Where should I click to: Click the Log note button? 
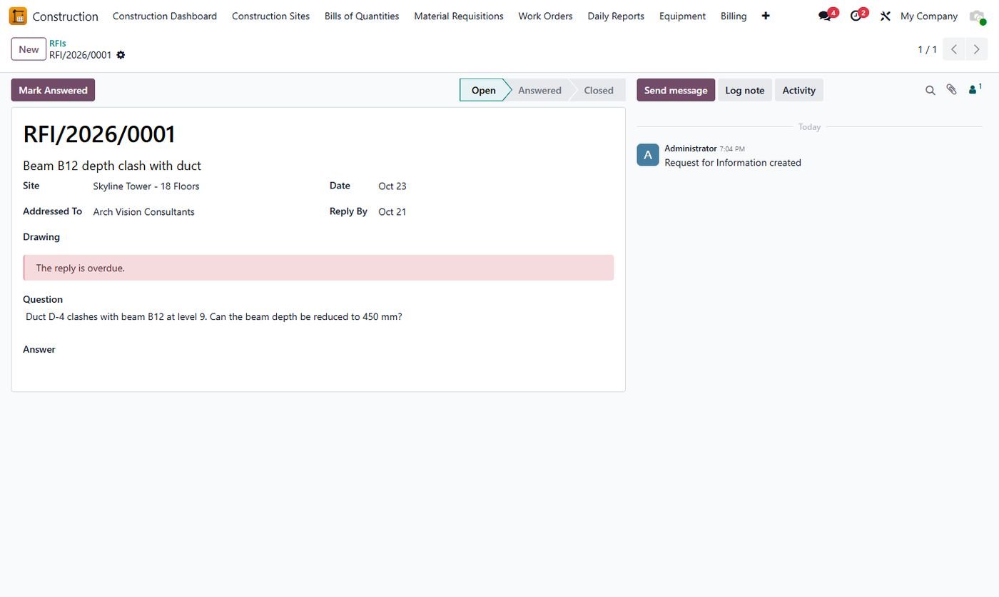pyautogui.click(x=745, y=90)
